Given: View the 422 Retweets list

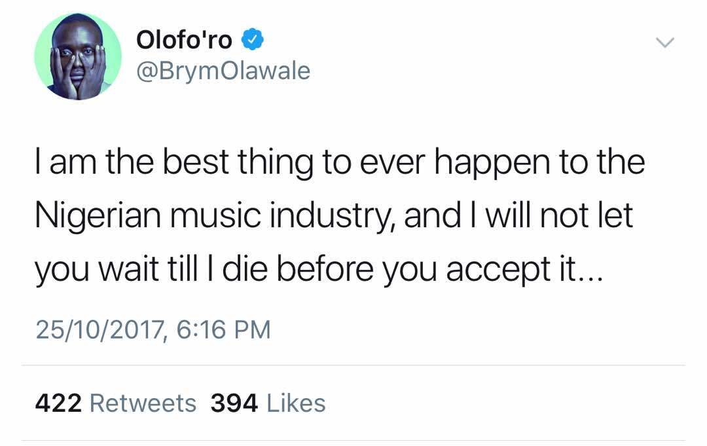Looking at the screenshot, I should tap(115, 403).
